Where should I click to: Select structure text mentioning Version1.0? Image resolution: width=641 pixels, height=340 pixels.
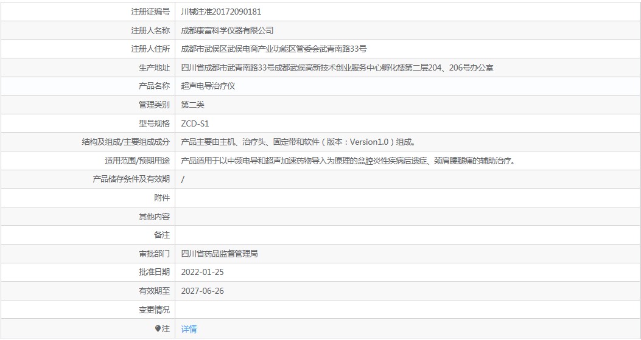(x=299, y=142)
